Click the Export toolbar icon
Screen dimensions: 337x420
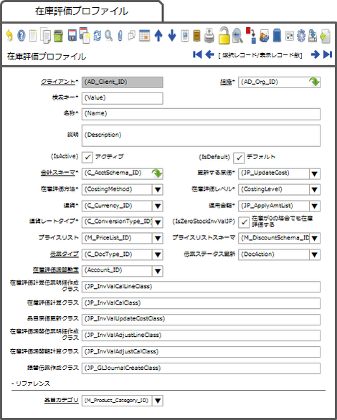pyautogui.click(x=313, y=36)
